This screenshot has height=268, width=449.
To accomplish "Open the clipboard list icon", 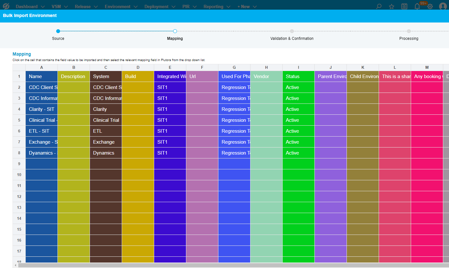I will (404, 6).
